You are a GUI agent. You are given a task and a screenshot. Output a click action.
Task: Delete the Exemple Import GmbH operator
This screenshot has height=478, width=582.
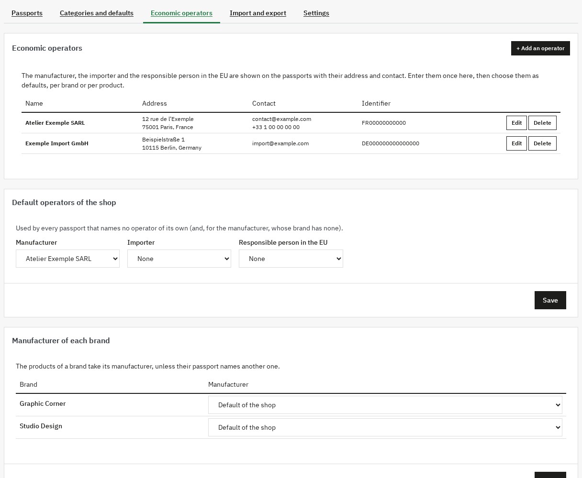tap(542, 143)
